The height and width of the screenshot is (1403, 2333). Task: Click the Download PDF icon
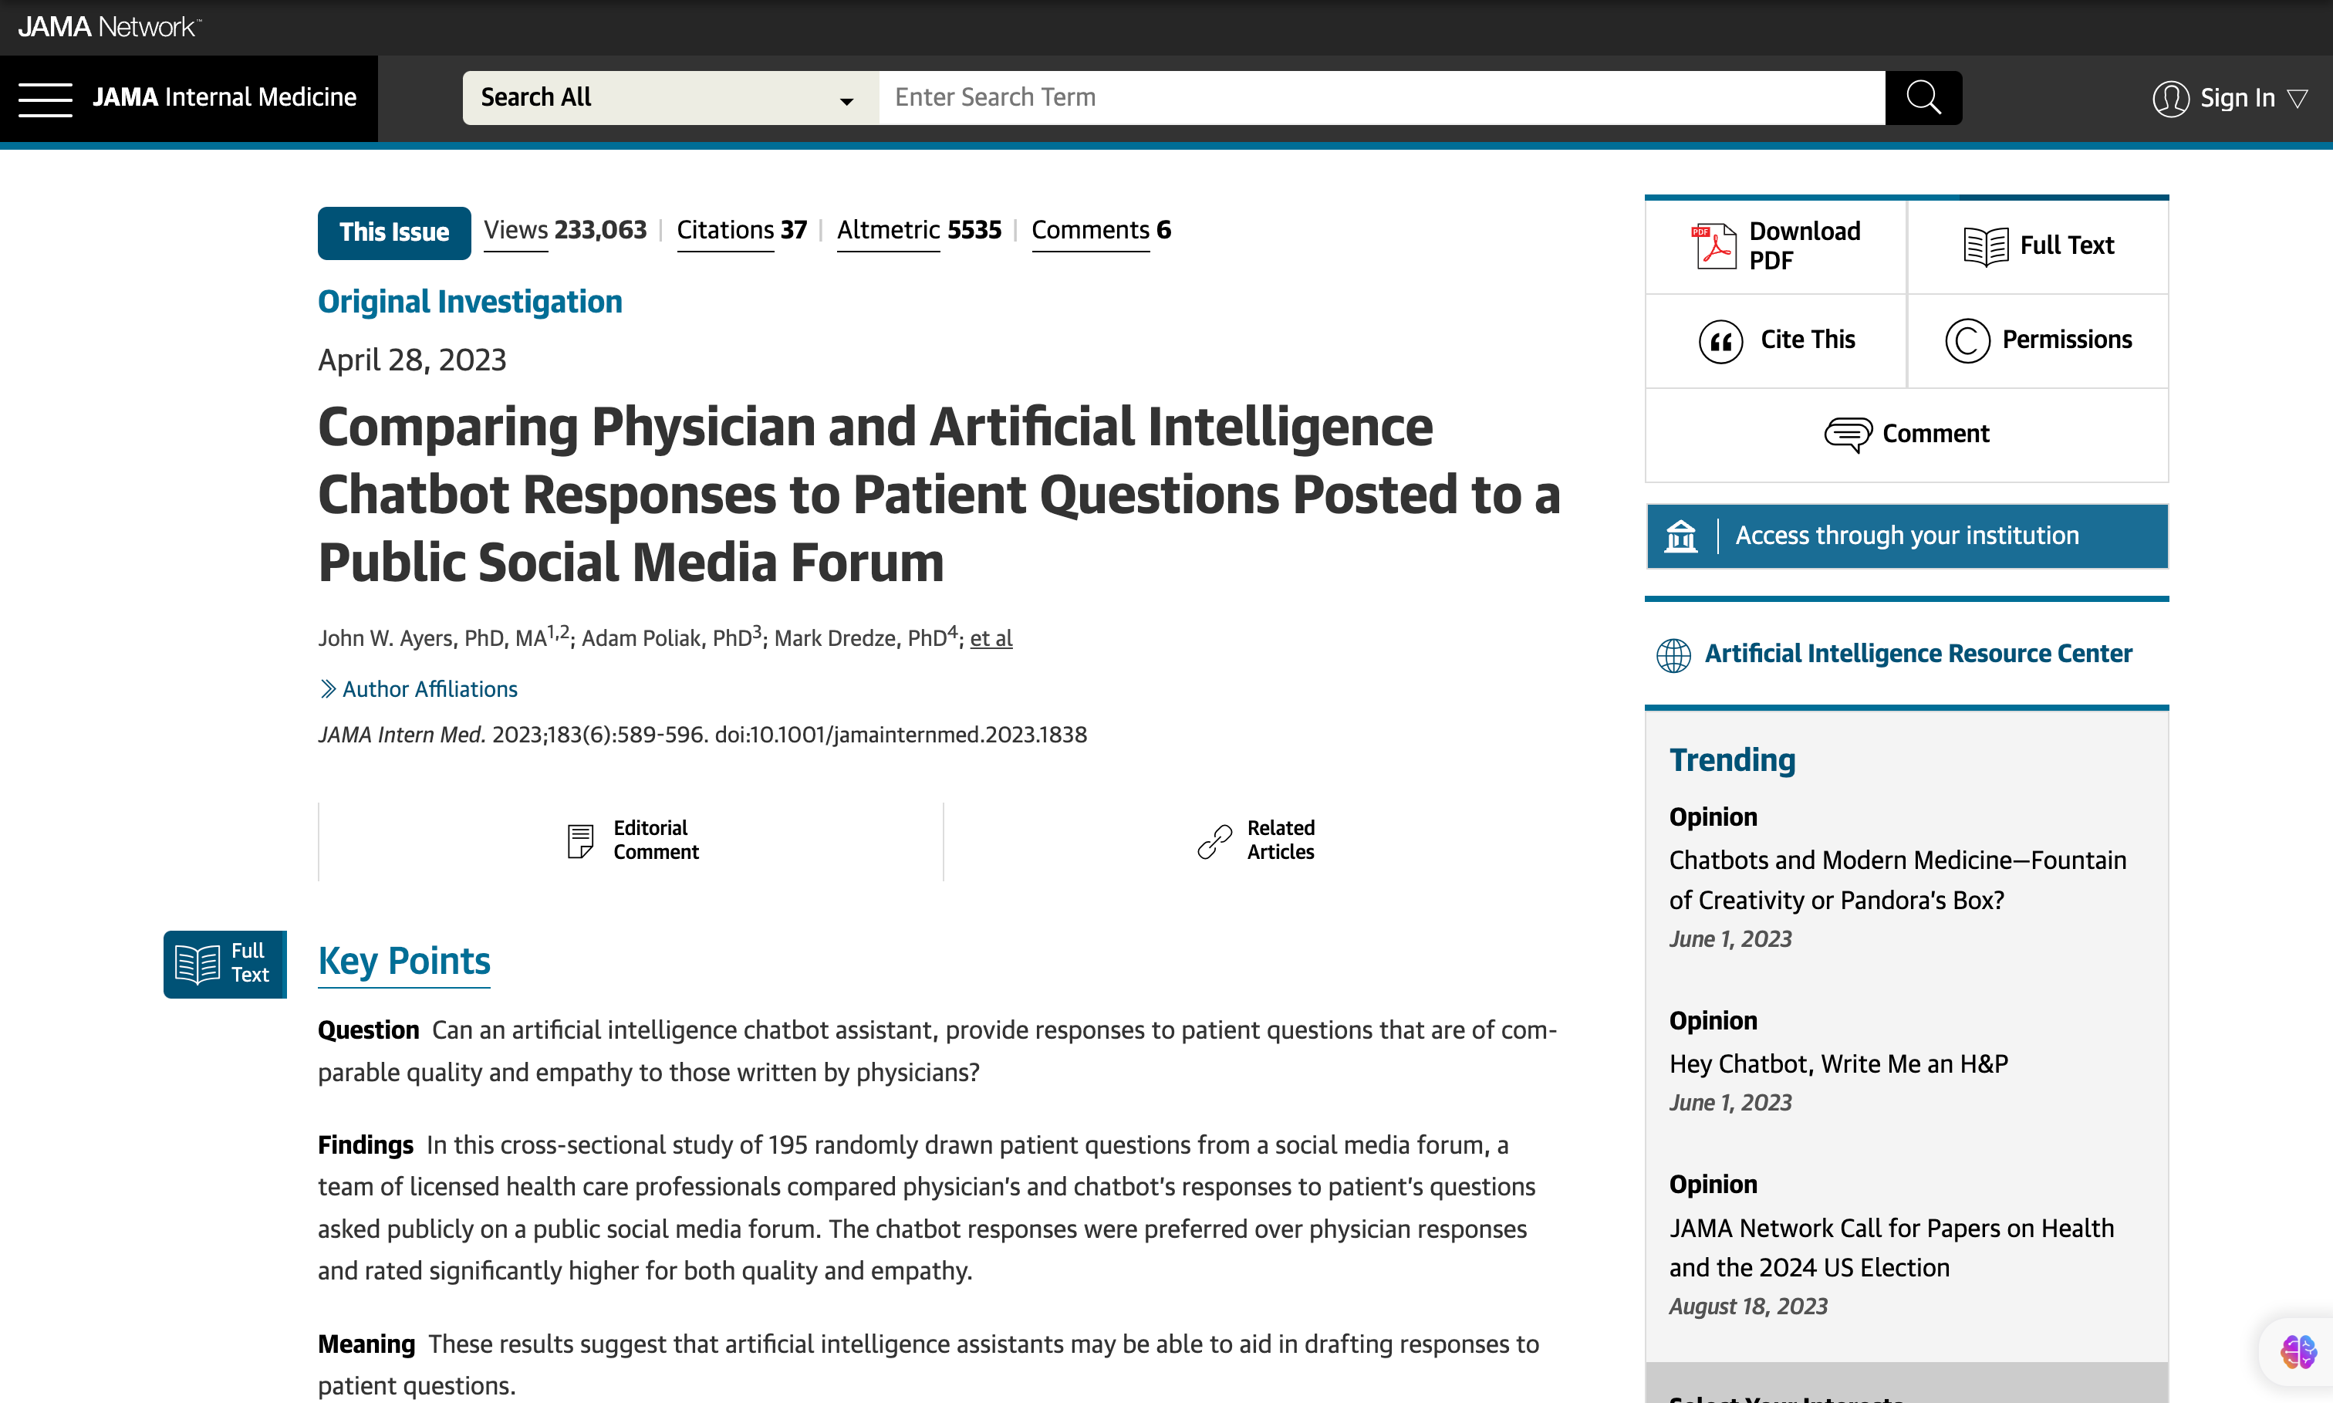point(1713,246)
